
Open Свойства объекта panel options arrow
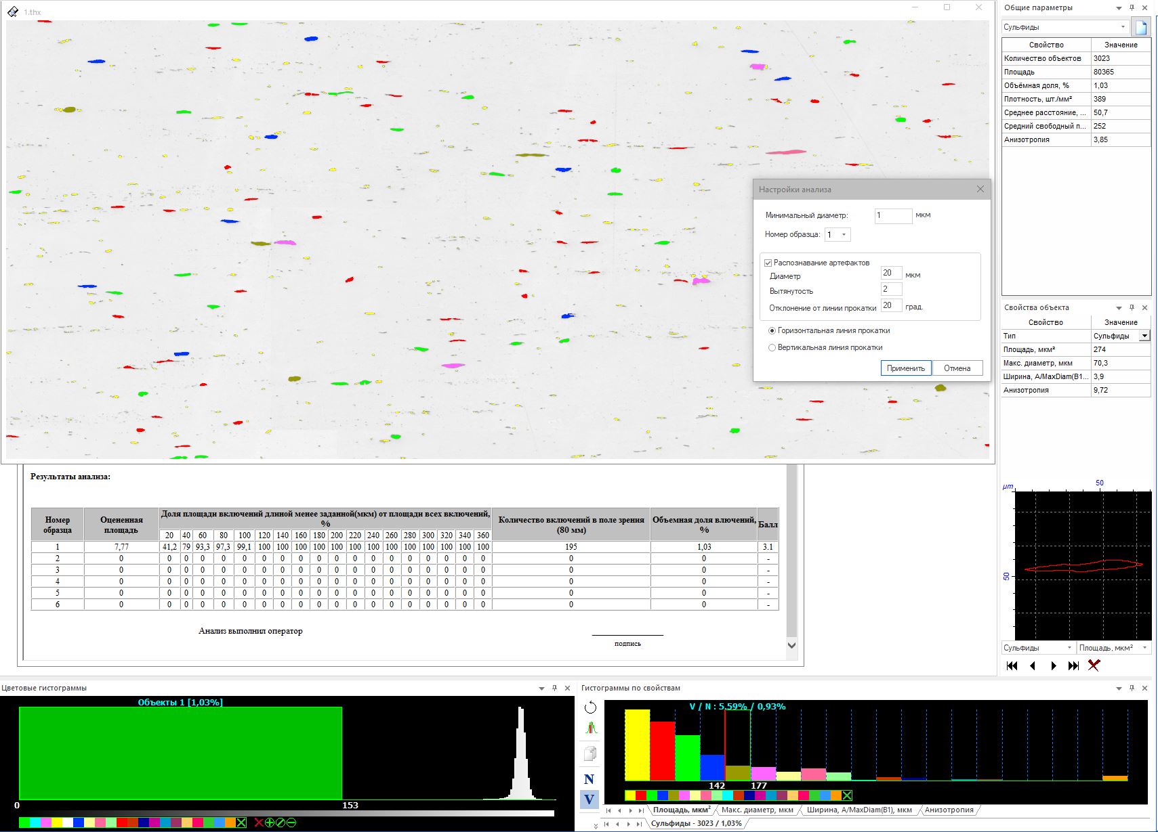[x=1119, y=308]
